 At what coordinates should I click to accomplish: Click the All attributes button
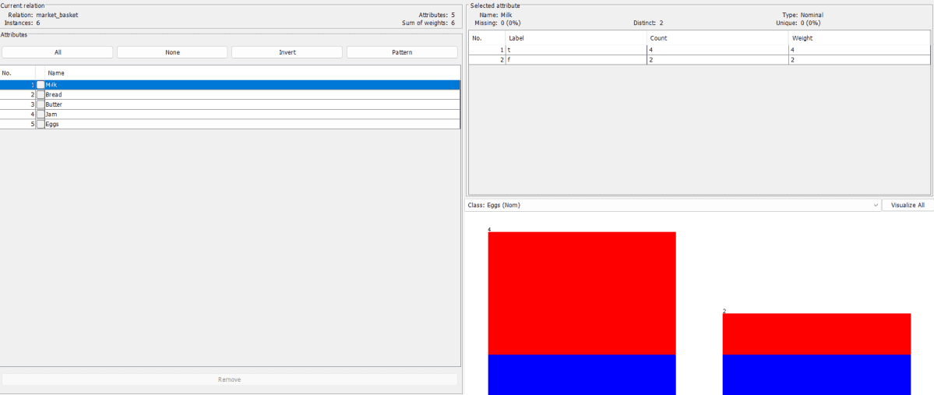click(57, 52)
